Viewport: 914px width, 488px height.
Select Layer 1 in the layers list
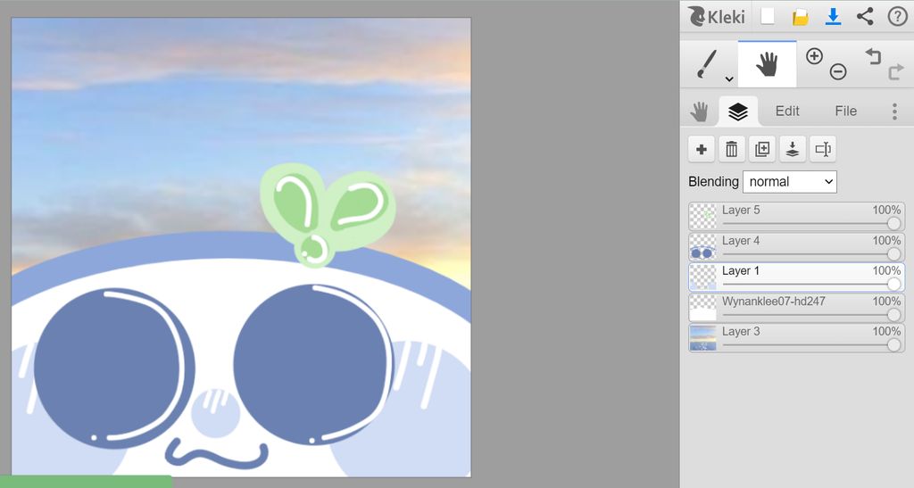796,277
